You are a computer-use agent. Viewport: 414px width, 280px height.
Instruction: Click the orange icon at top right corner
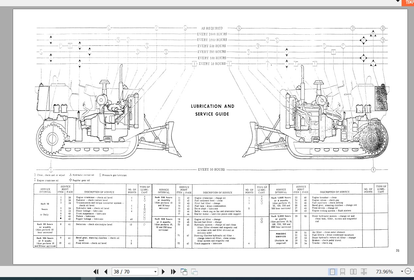click(x=408, y=3)
